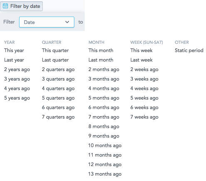Select 13 months ago
The height and width of the screenshot is (181, 206).
coord(105,174)
